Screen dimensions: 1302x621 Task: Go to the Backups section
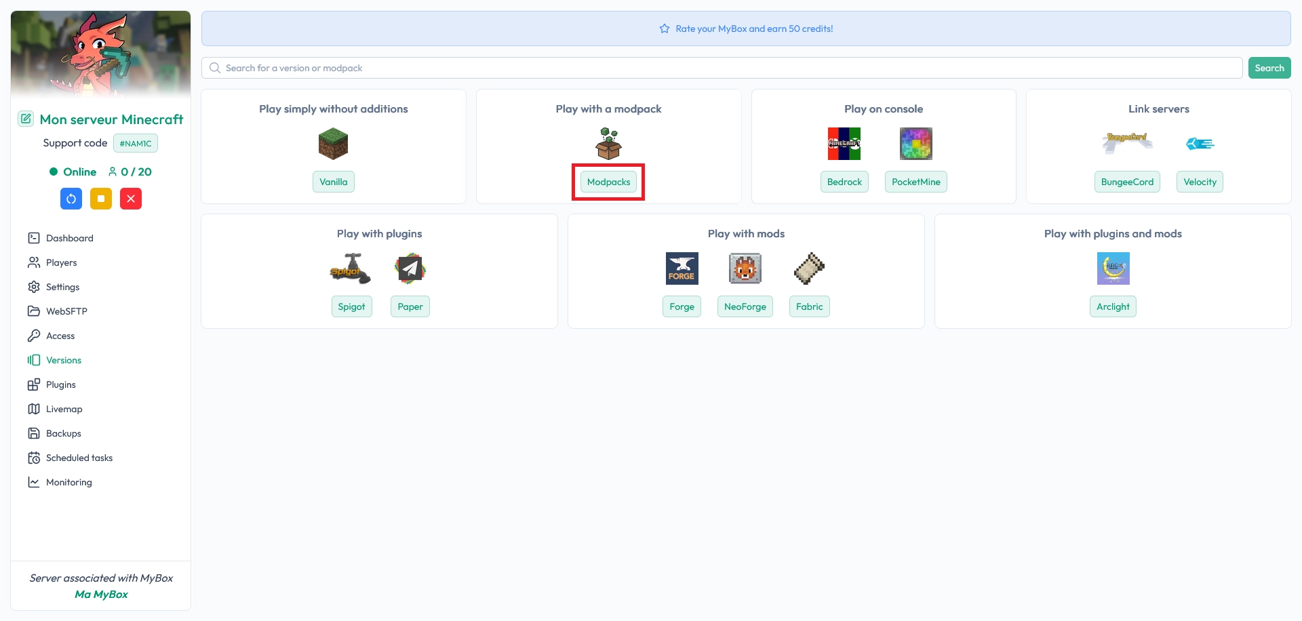63,433
